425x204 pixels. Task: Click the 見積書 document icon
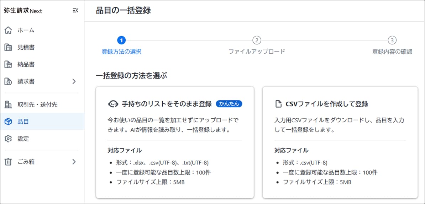tap(8, 47)
